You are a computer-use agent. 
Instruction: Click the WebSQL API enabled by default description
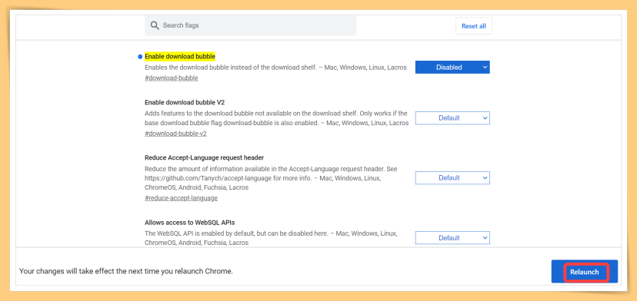click(x=271, y=238)
